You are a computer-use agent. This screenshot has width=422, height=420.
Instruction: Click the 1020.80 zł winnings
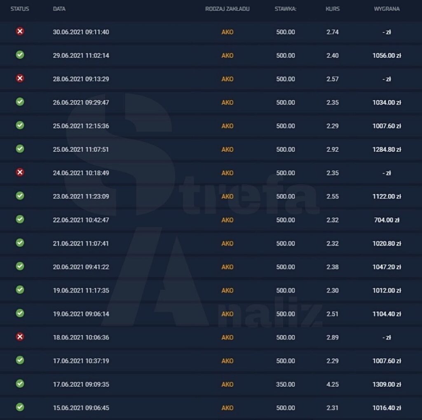pos(387,243)
